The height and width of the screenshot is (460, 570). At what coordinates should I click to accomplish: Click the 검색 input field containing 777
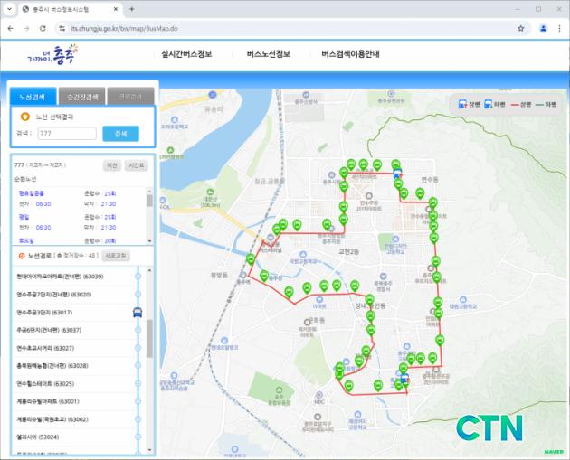[x=67, y=134]
